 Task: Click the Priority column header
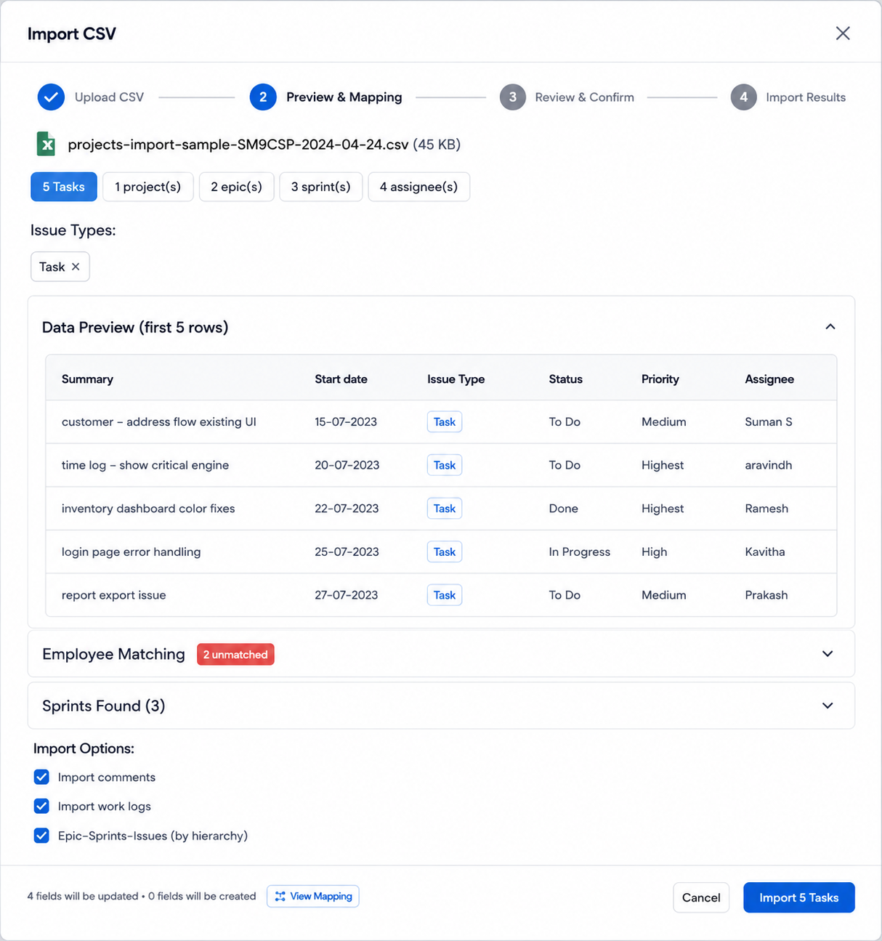[660, 379]
